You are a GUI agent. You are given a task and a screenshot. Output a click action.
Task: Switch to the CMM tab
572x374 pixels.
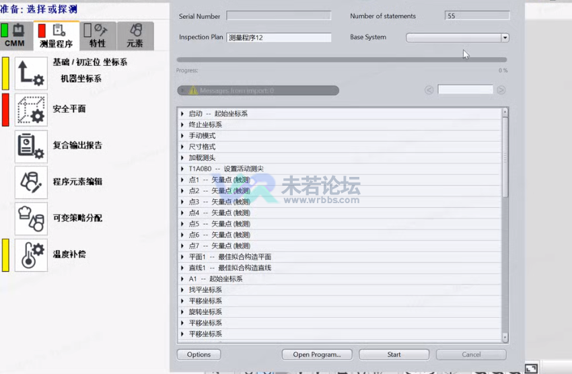coord(16,36)
